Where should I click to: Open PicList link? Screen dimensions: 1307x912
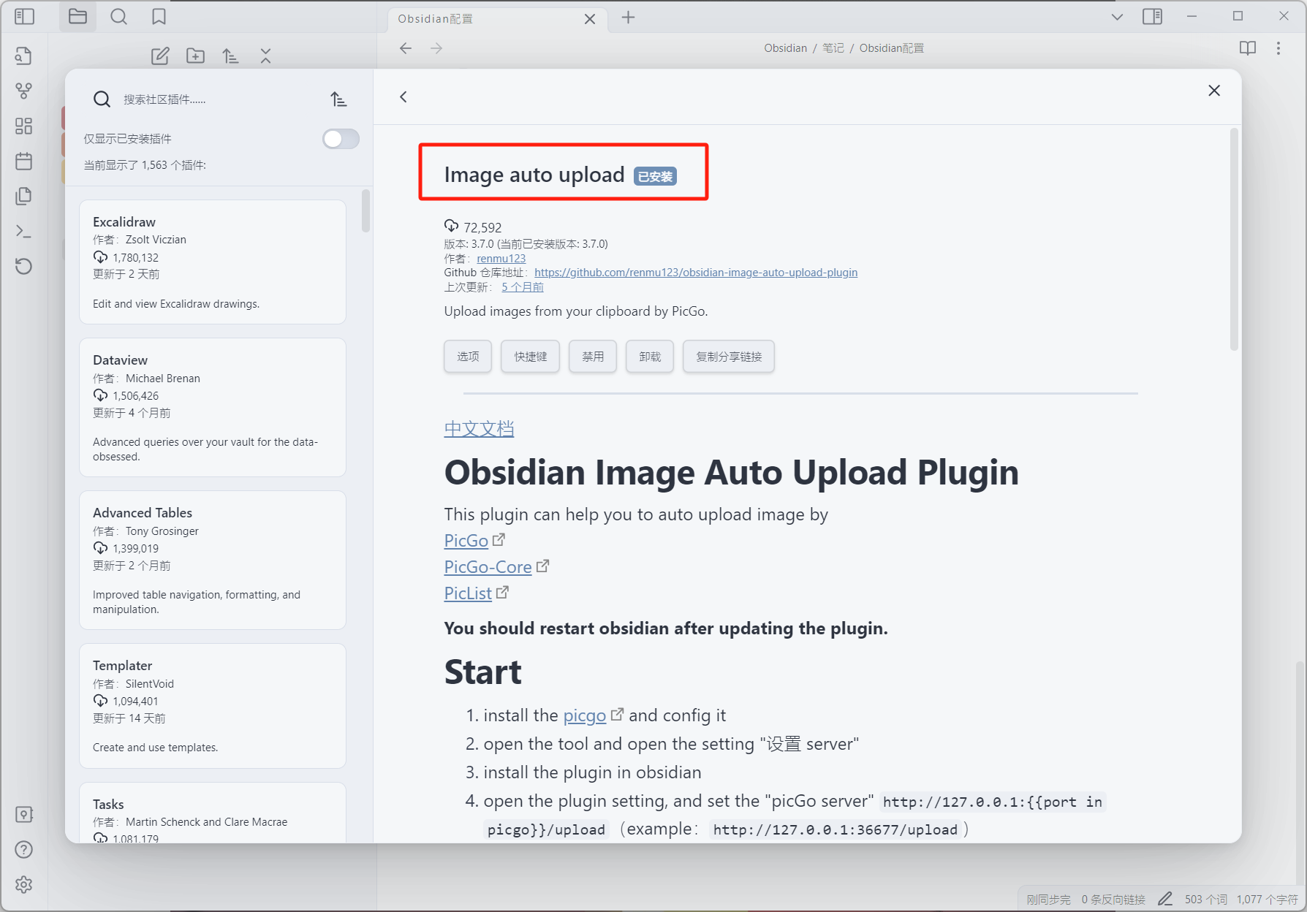(468, 593)
